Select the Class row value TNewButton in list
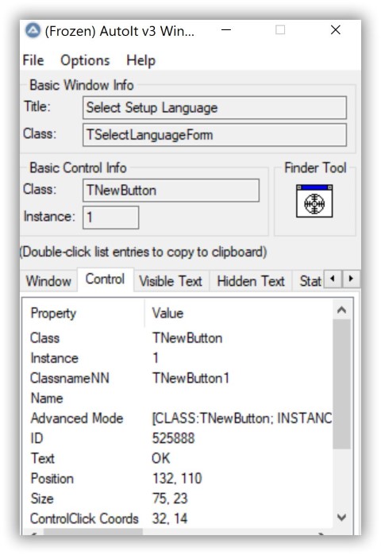This screenshot has height=555, width=381. (x=187, y=338)
